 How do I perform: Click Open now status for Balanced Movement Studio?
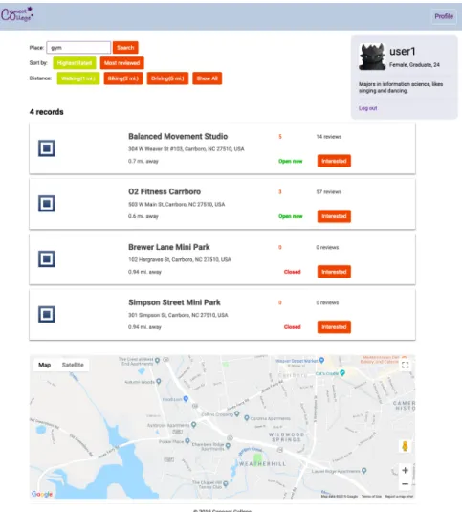pos(291,161)
